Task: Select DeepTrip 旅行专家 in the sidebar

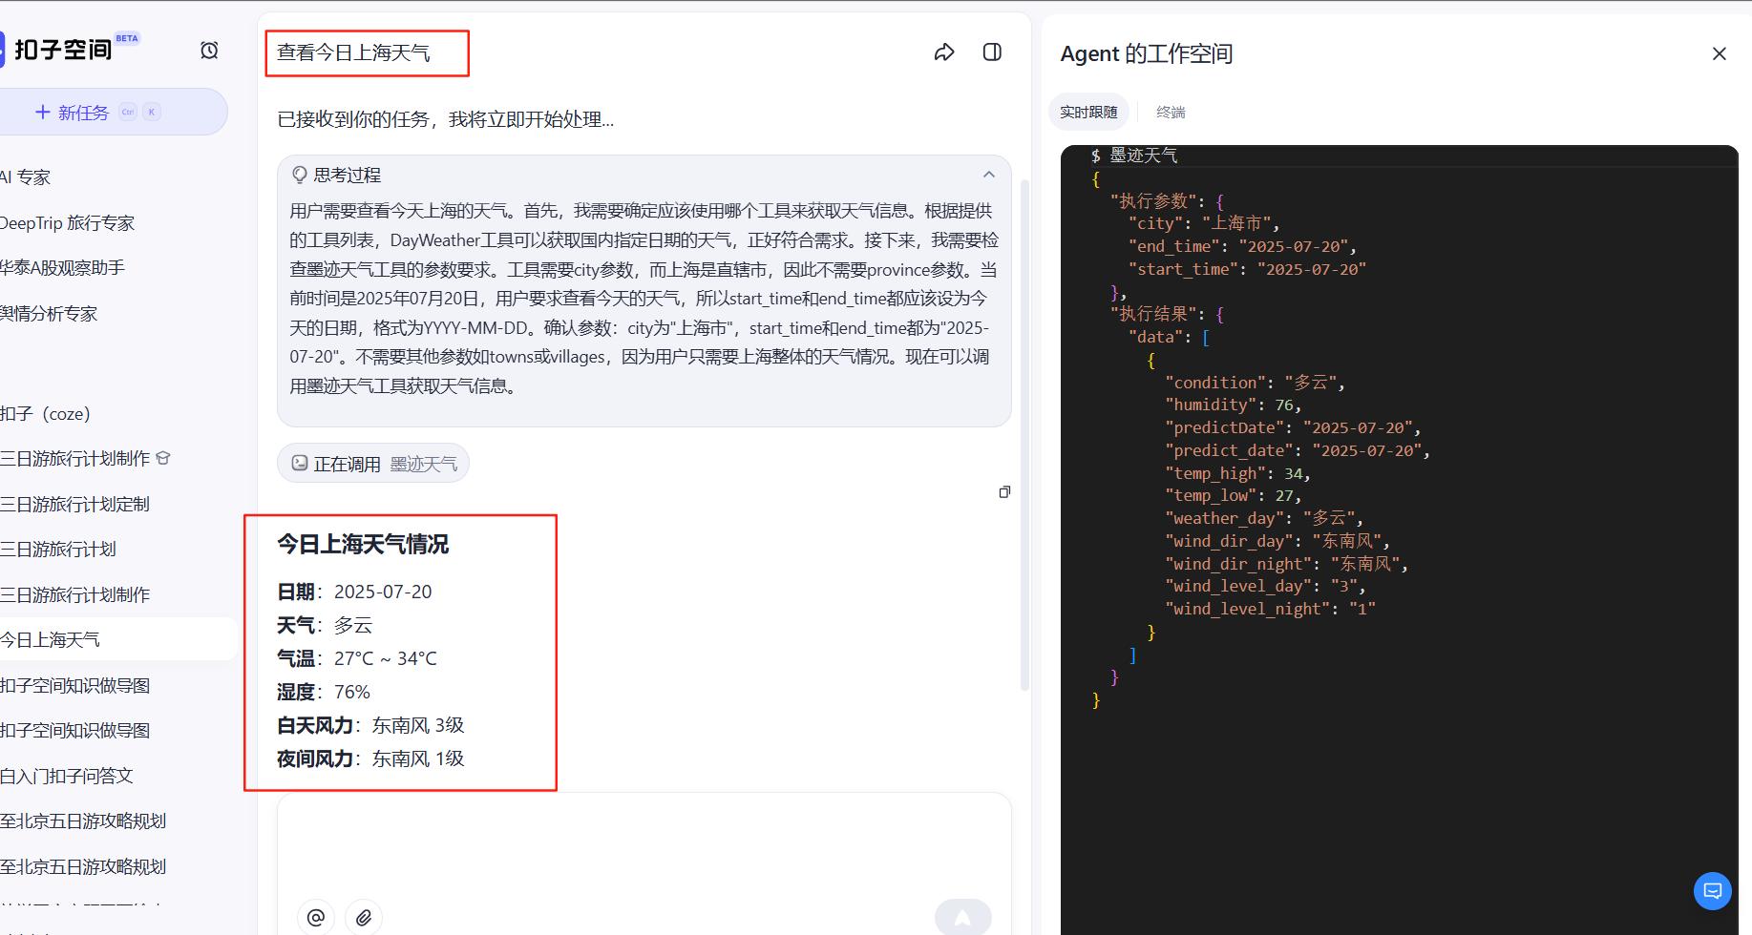Action: [67, 222]
